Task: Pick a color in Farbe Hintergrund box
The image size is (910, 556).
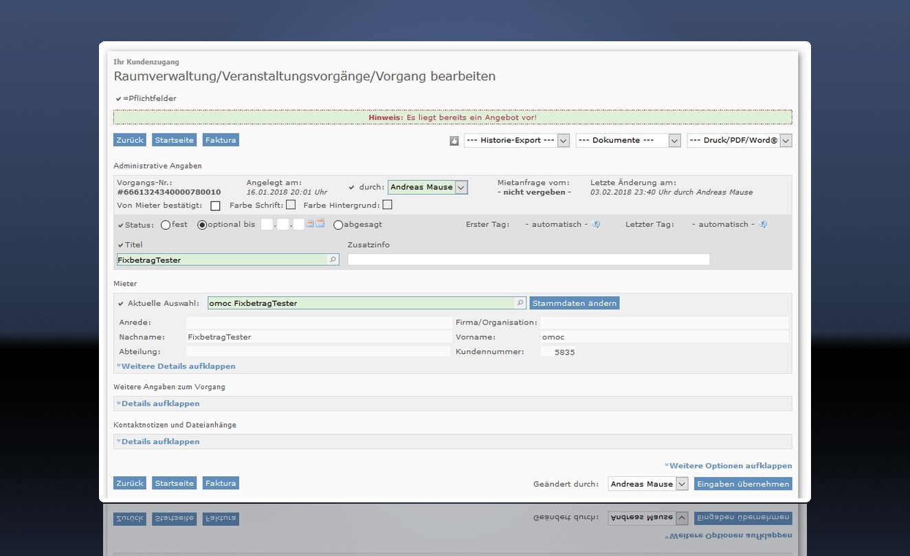Action: 388,205
